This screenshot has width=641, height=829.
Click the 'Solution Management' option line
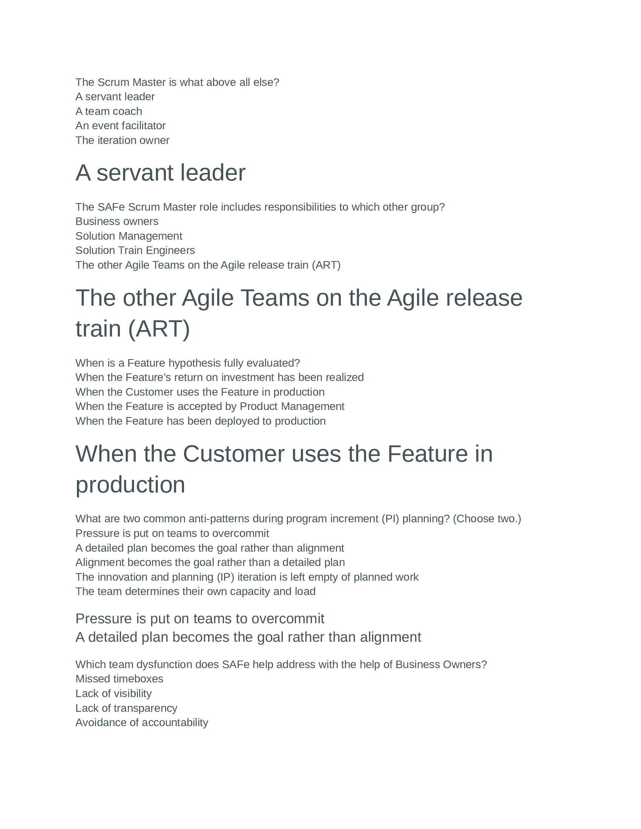(x=129, y=236)
